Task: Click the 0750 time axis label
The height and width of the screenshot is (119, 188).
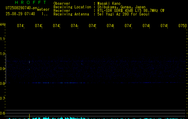Action: coord(183,26)
